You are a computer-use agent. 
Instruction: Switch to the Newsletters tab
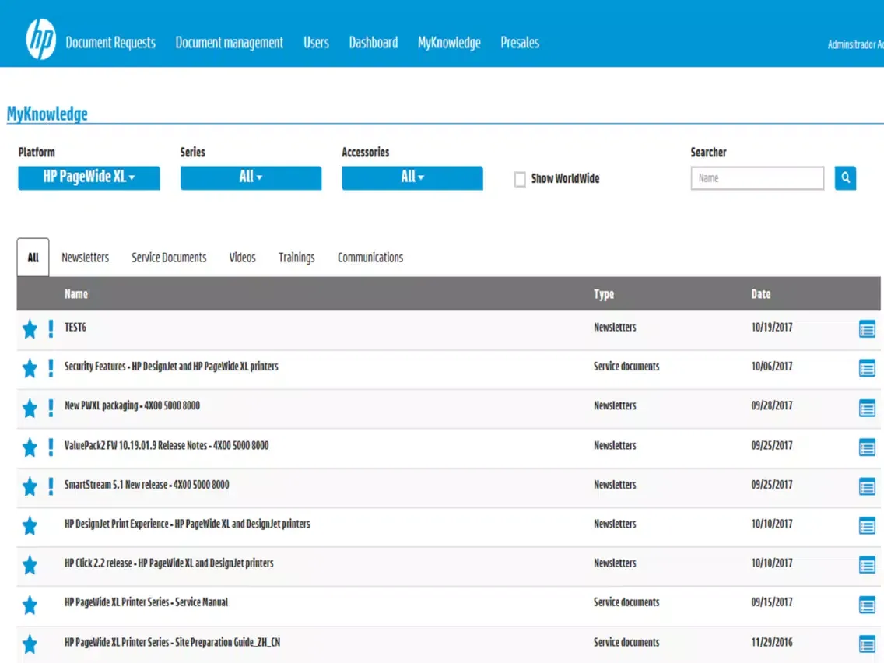(85, 257)
